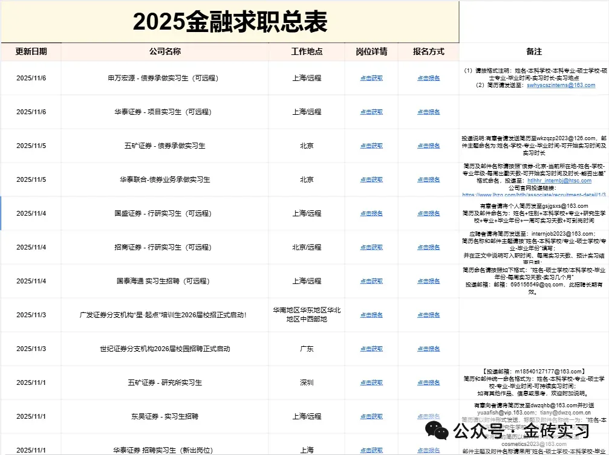Select cell 国盛证券 - 行研实习生（可远程）

pyautogui.click(x=164, y=213)
